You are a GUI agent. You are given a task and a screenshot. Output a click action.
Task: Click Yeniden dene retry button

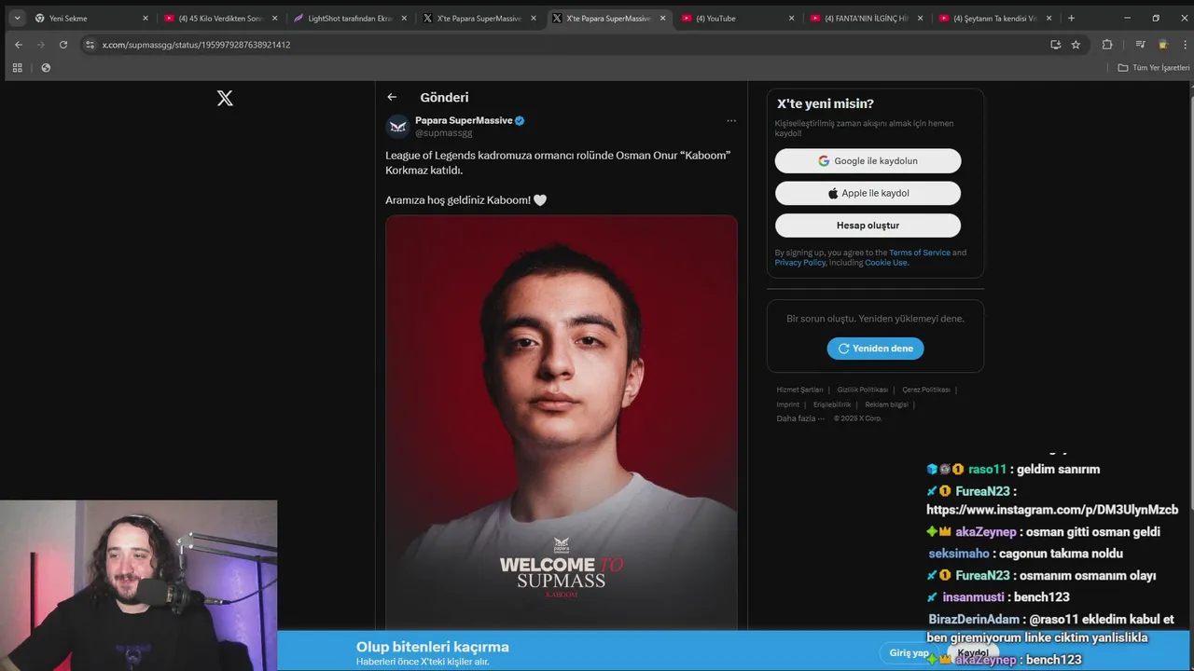pos(875,349)
